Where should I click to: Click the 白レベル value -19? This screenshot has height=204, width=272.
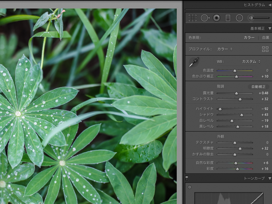(x=265, y=121)
